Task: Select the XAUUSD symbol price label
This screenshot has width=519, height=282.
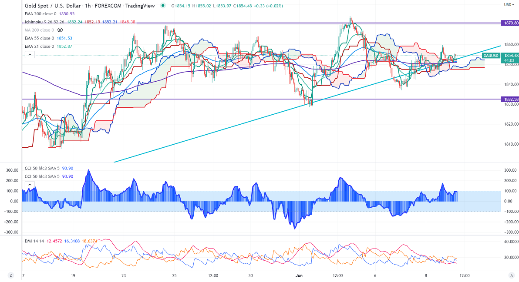Action: pos(492,56)
